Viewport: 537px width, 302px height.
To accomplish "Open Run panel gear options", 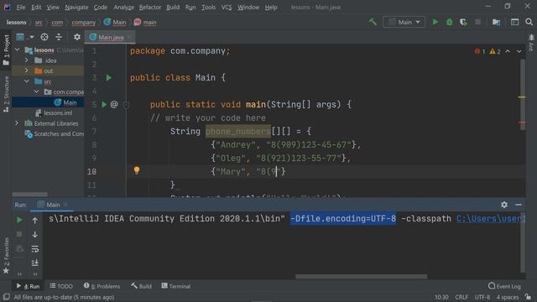I will coord(504,205).
